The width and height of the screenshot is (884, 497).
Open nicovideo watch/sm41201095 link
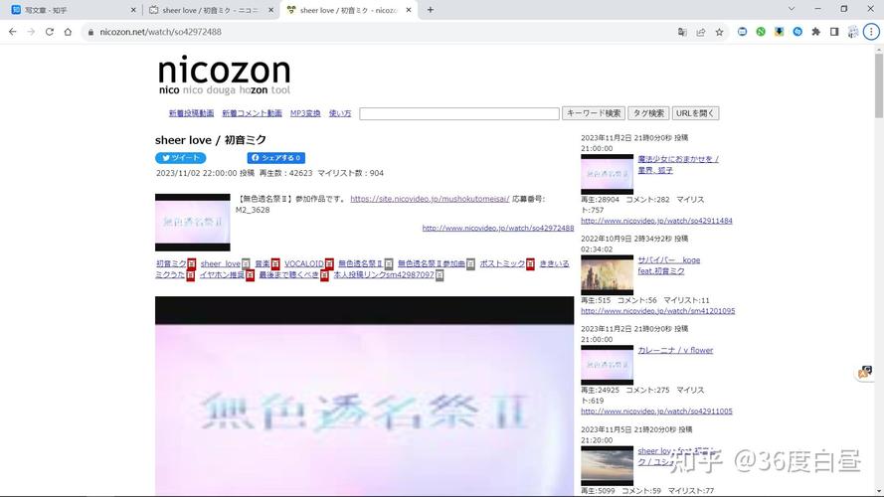pyautogui.click(x=658, y=311)
